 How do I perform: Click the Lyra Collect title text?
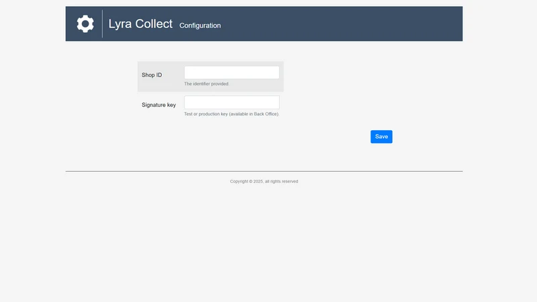coord(140,24)
